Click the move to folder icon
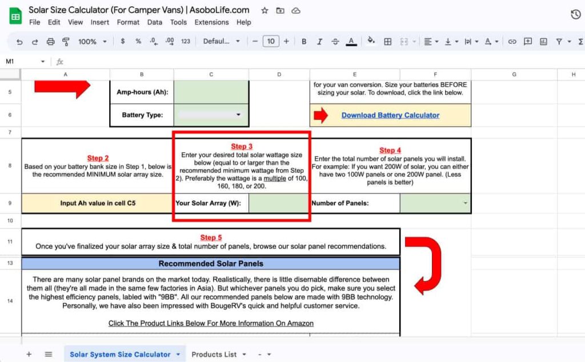The width and height of the screenshot is (585, 362). [280, 10]
